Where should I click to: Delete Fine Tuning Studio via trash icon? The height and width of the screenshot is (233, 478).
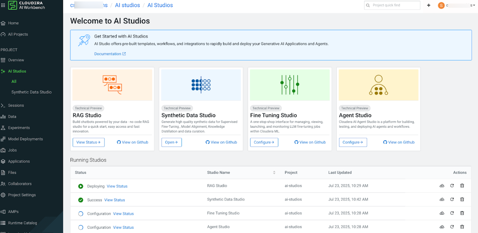(x=462, y=213)
